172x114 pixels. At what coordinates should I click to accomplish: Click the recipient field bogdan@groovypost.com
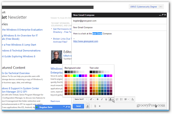tap(119, 21)
